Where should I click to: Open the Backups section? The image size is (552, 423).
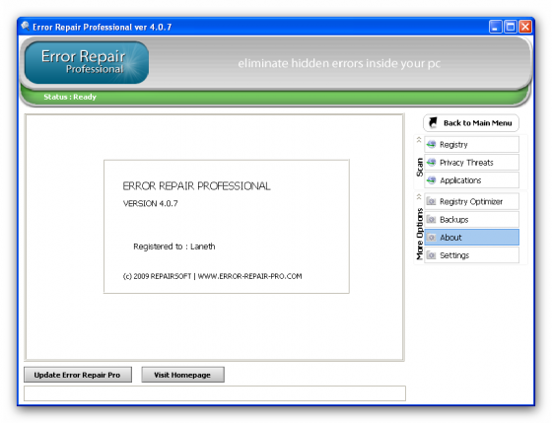(x=471, y=220)
